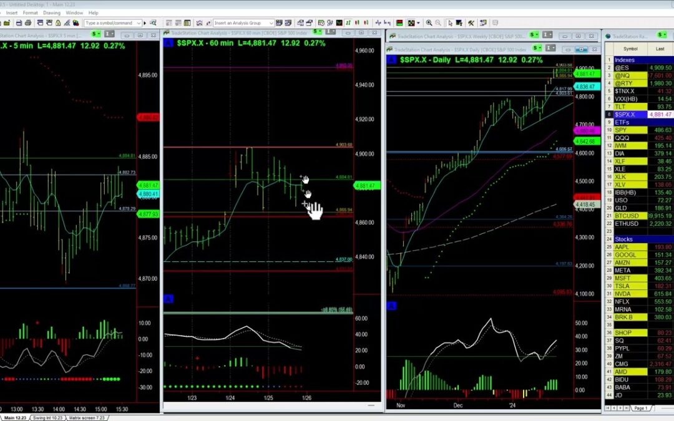Screen dimensions: 674x421
Task: Click the first-page navigation button near Page 1
Action: (x=607, y=409)
